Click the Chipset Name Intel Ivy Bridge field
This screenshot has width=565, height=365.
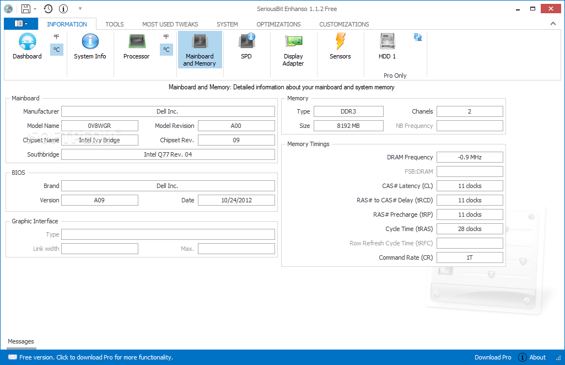100,140
